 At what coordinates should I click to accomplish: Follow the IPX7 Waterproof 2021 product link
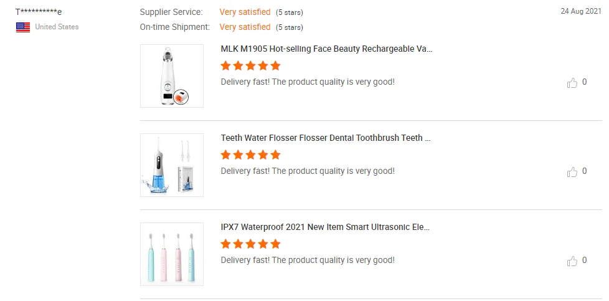(326, 227)
